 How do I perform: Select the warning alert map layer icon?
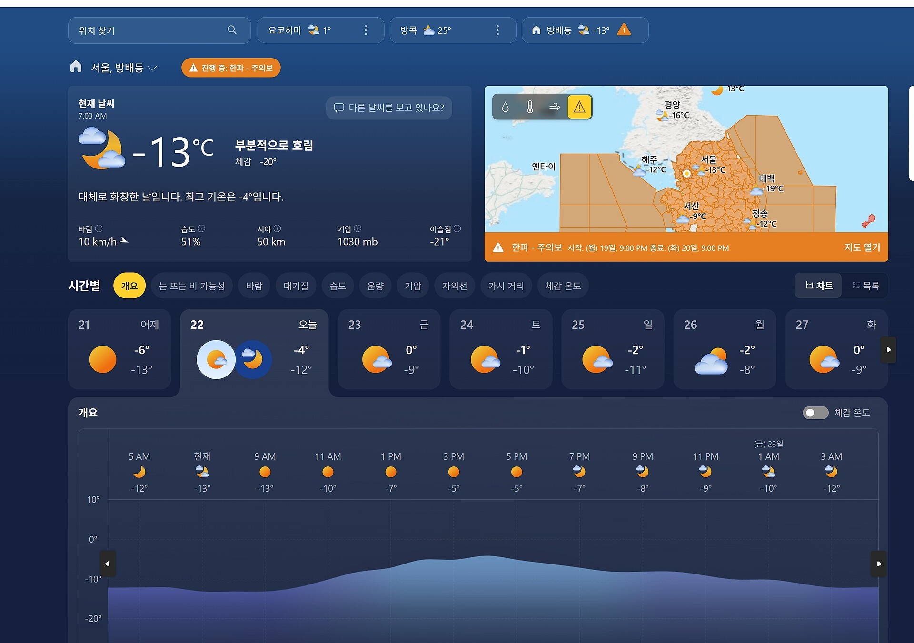pos(579,107)
